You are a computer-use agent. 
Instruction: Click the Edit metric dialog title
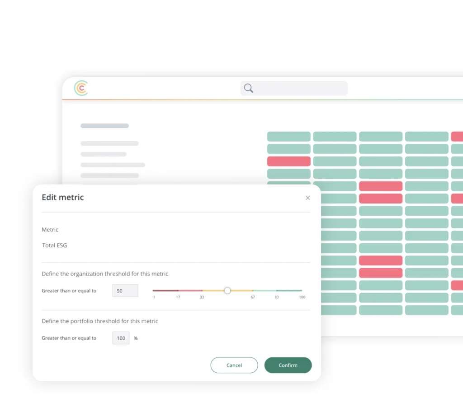click(63, 197)
